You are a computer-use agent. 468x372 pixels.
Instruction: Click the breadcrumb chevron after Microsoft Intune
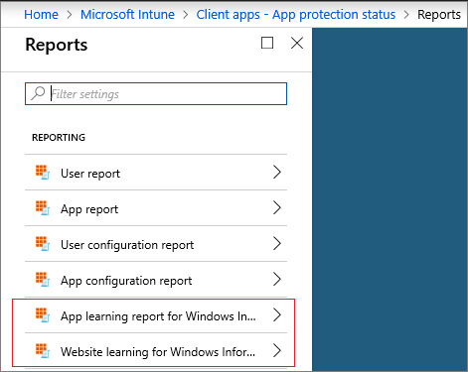tap(185, 15)
